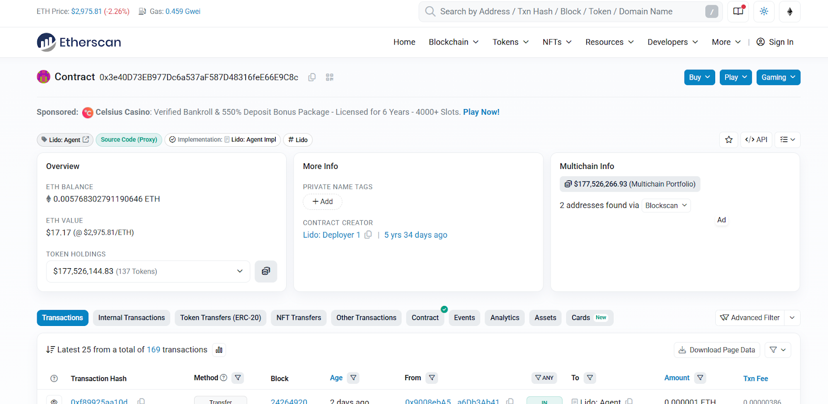The image size is (828, 404).
Task: Open the Events tab
Action: tap(464, 318)
